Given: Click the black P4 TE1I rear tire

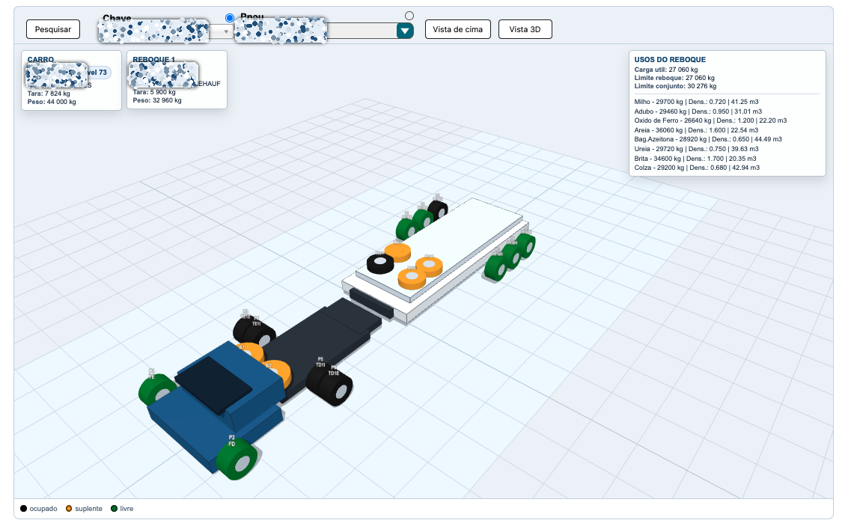Looking at the screenshot, I should (261, 334).
